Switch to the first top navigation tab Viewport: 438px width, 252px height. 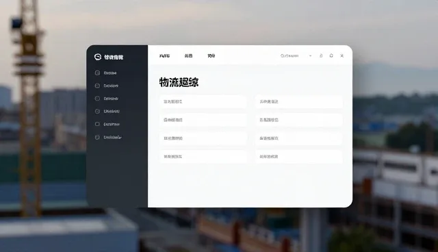[x=164, y=56]
